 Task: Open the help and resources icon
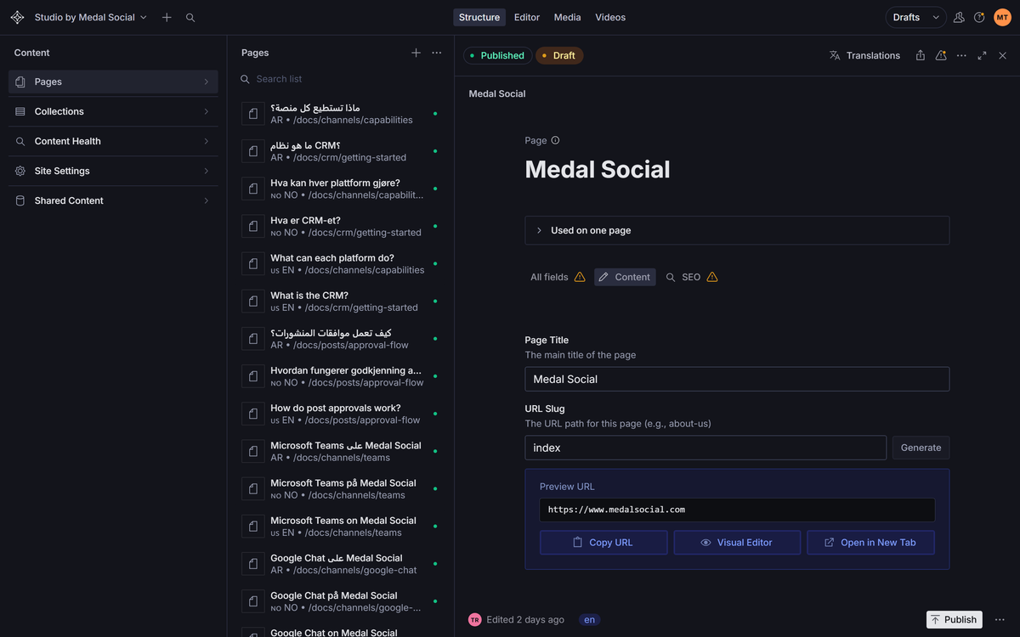point(979,17)
